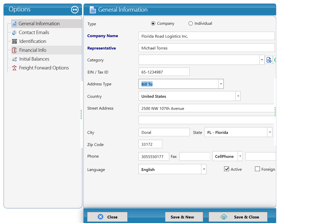313x223 pixels.
Task: Click the Save & Close button
Action: click(238, 217)
